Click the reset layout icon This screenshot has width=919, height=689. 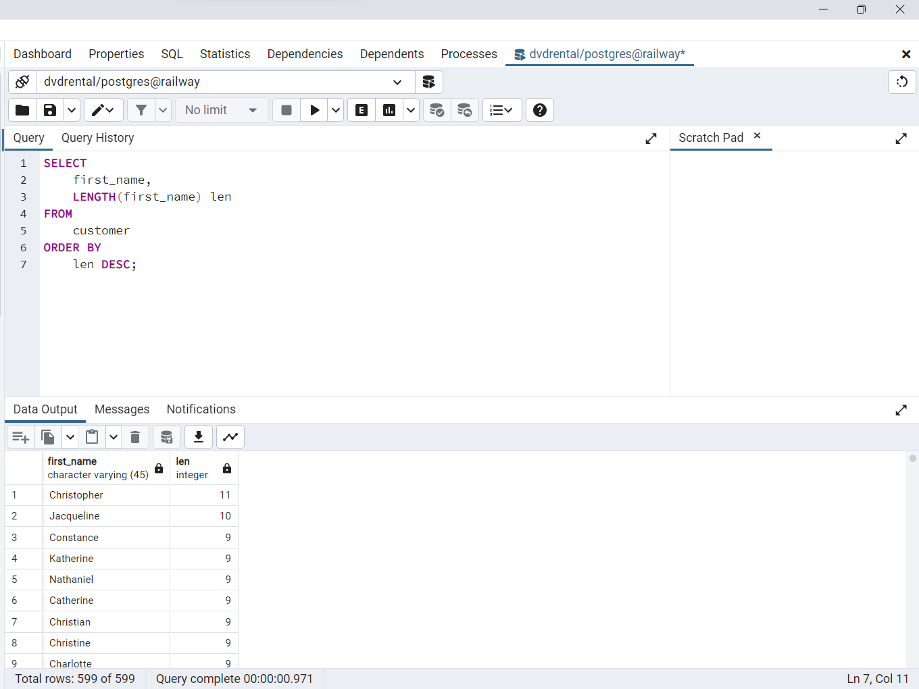tap(901, 82)
